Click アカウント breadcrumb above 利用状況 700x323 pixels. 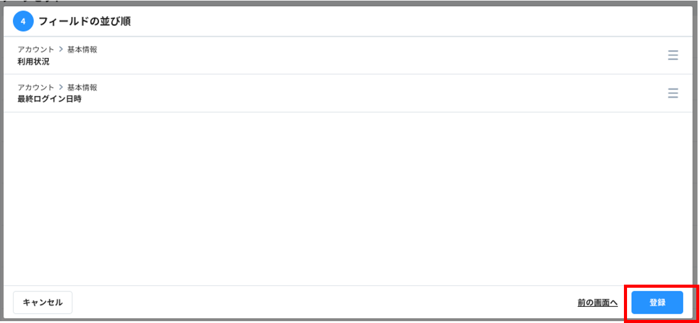(36, 50)
